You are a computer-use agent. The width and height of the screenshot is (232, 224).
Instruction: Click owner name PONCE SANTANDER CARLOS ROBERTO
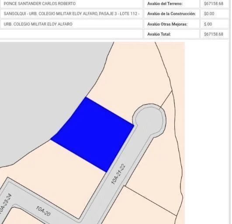click(40, 3)
